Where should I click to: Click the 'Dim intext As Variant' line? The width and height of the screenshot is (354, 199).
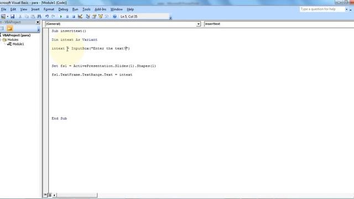(75, 40)
